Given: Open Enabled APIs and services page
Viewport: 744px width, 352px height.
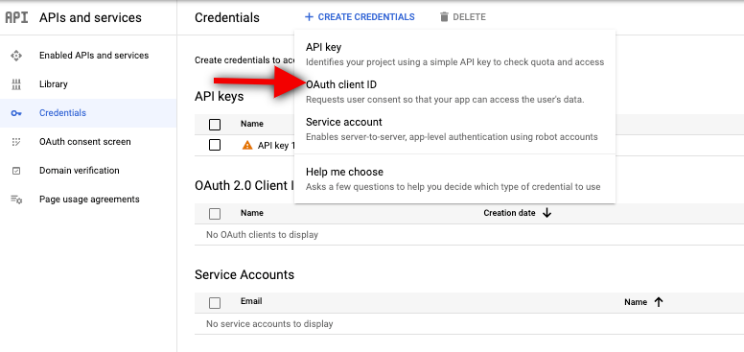Looking at the screenshot, I should [x=94, y=56].
